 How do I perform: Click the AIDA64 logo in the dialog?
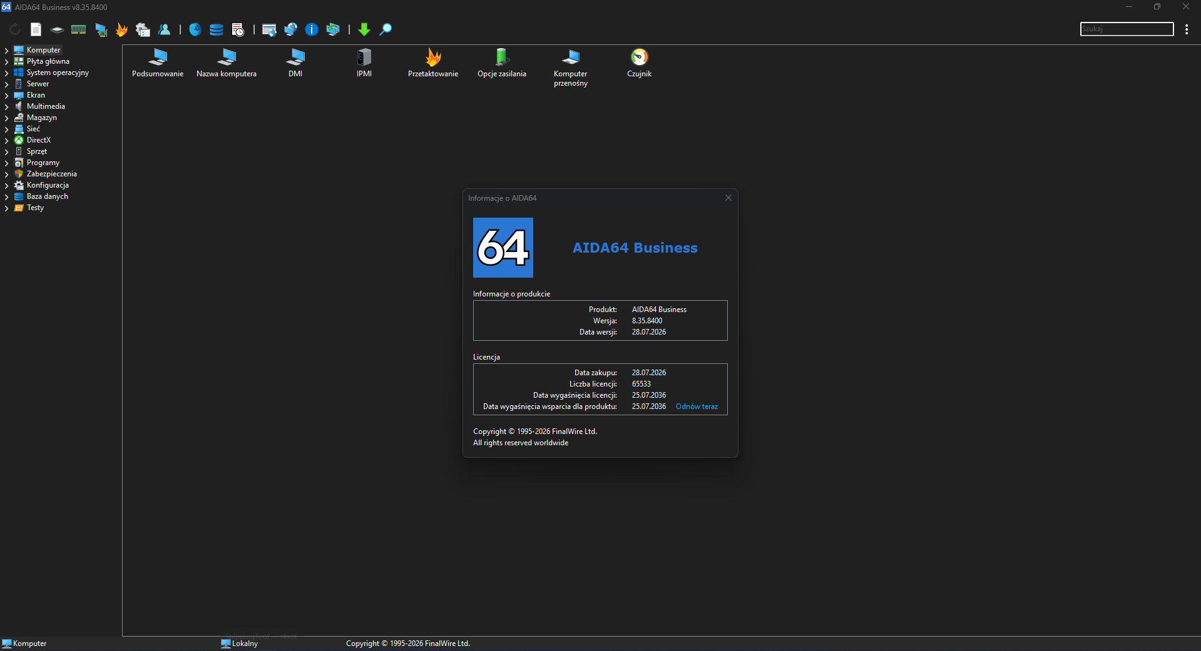tap(503, 248)
